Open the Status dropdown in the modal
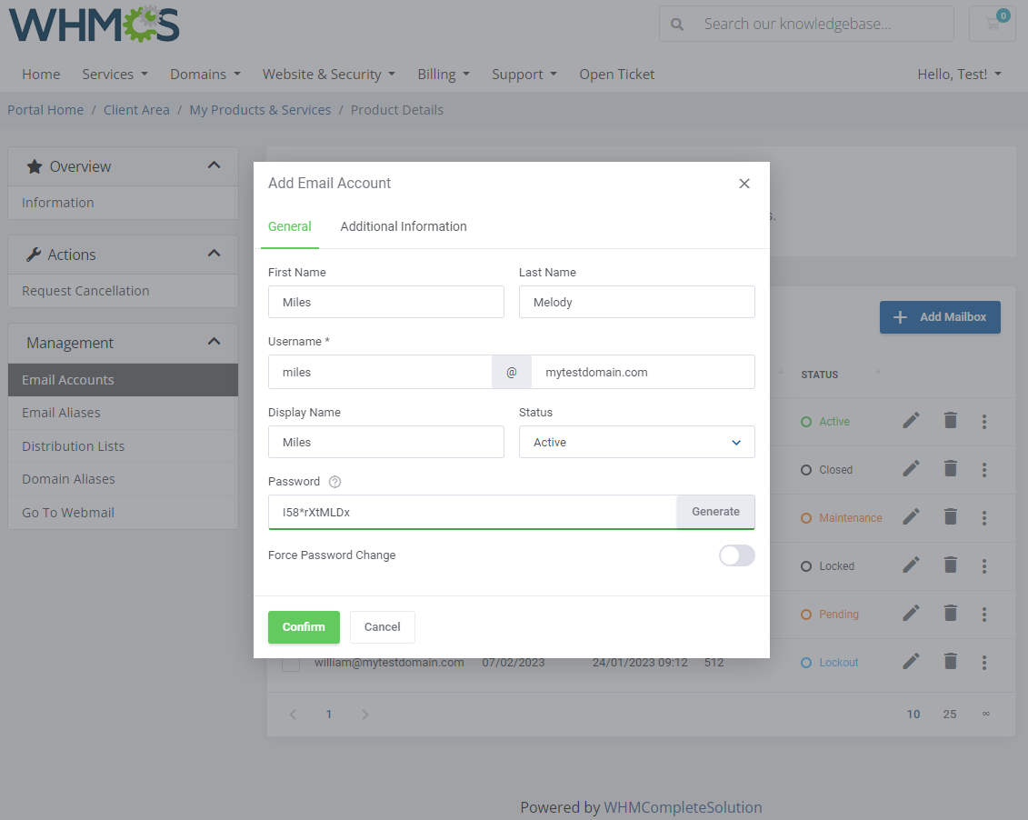Screen dimensions: 1028x820 (x=636, y=442)
